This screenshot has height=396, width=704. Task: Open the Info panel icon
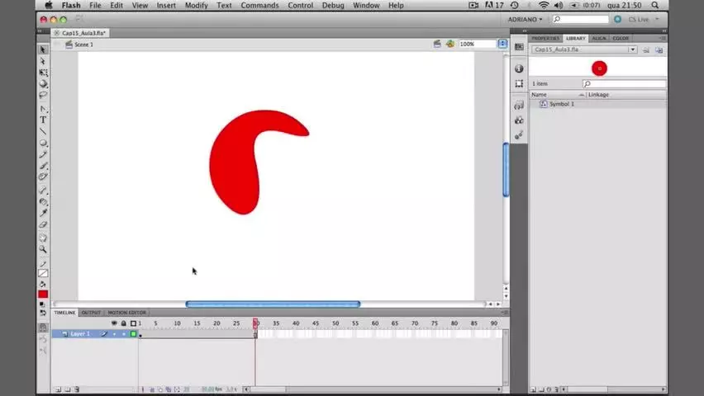(519, 68)
